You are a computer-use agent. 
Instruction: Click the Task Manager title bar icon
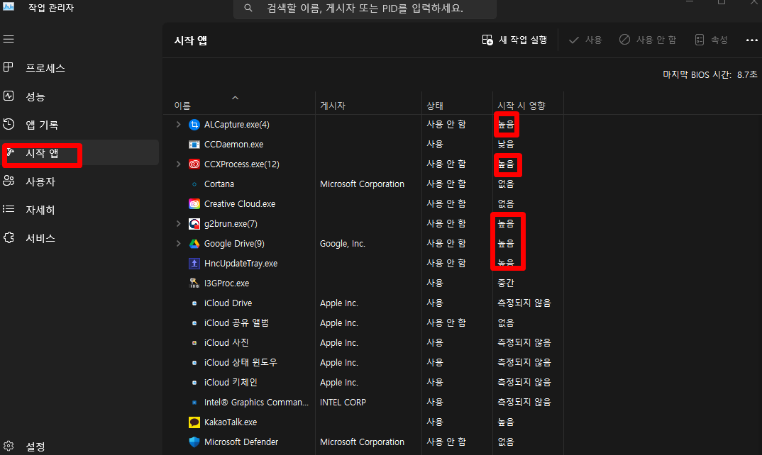coord(9,6)
